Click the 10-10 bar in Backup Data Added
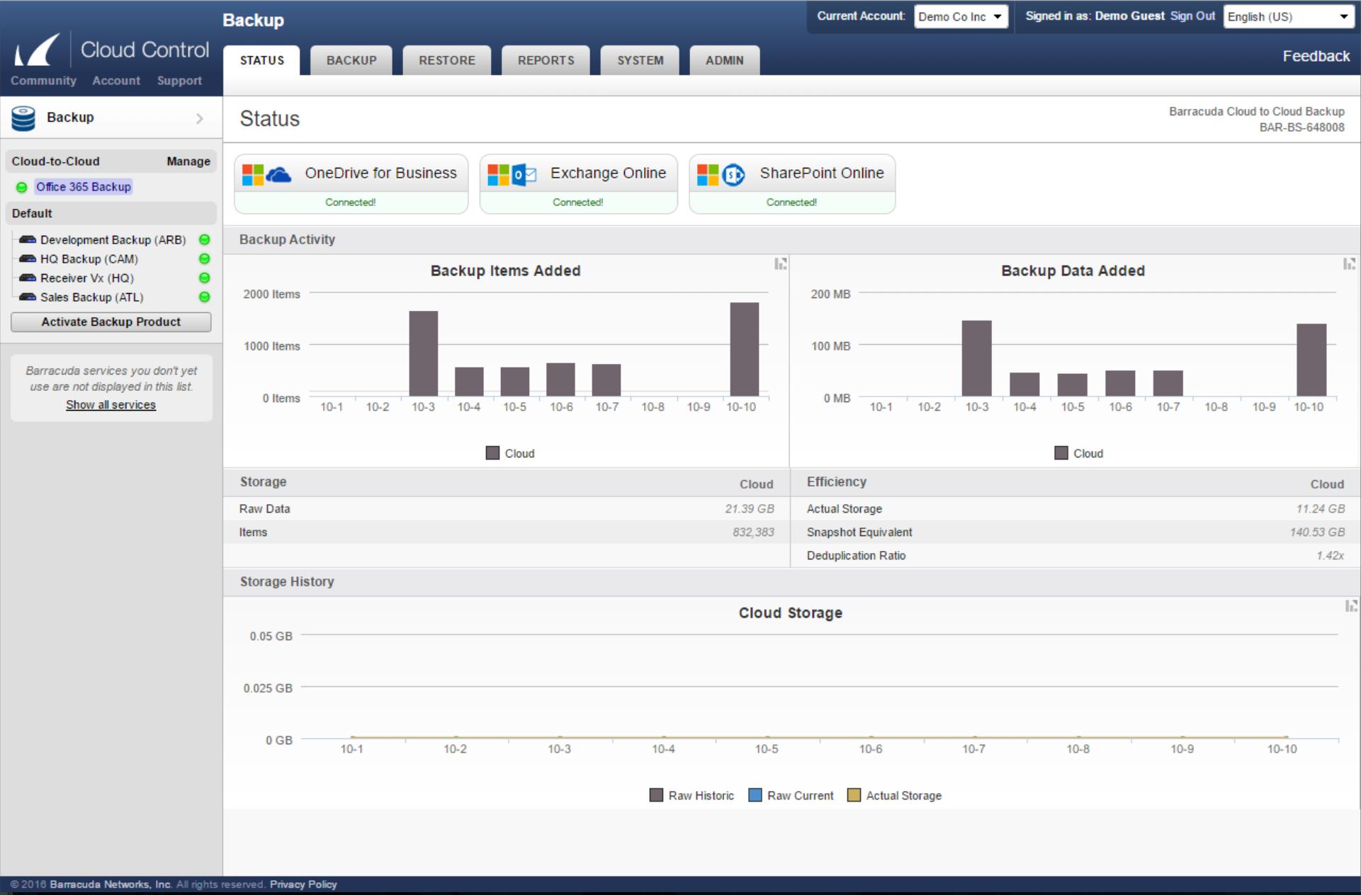Viewport: 1361px width, 895px height. click(1311, 360)
